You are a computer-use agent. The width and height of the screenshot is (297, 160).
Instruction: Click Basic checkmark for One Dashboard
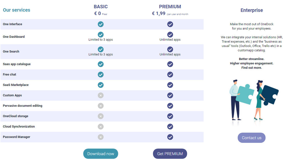coord(101,35)
